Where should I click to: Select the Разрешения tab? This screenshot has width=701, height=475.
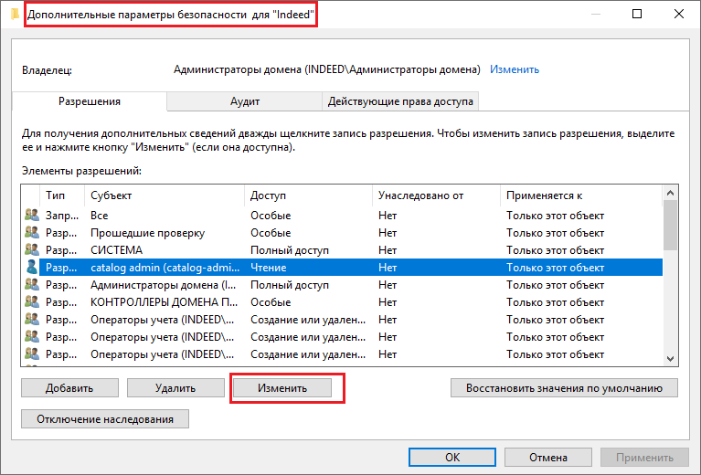90,101
